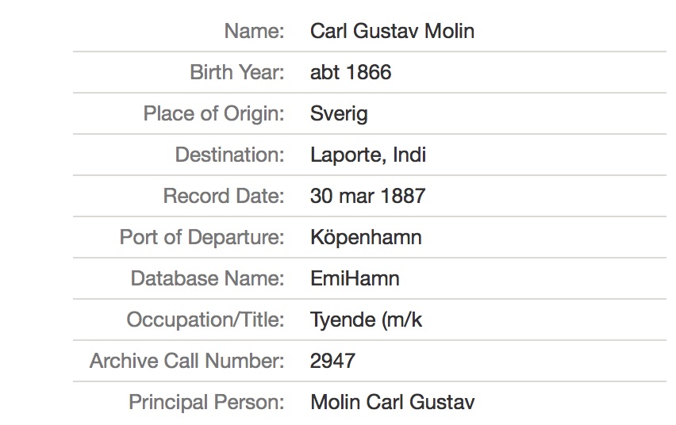Select the EmiHamn database value
Image resolution: width=676 pixels, height=425 pixels.
click(355, 278)
